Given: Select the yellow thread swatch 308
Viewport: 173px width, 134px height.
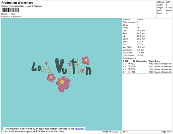Looking at the screenshot, I should tap(129, 72).
